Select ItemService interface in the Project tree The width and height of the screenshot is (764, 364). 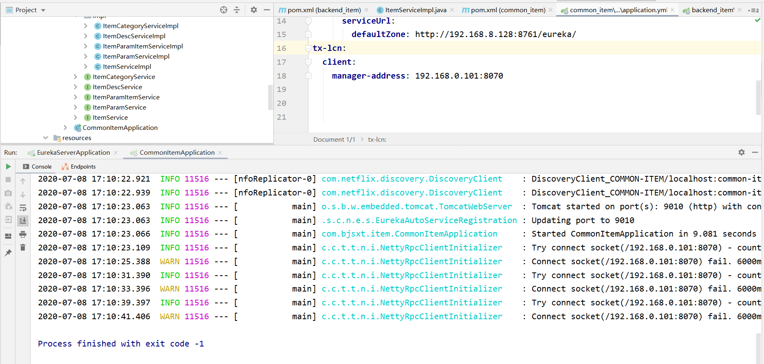click(110, 117)
